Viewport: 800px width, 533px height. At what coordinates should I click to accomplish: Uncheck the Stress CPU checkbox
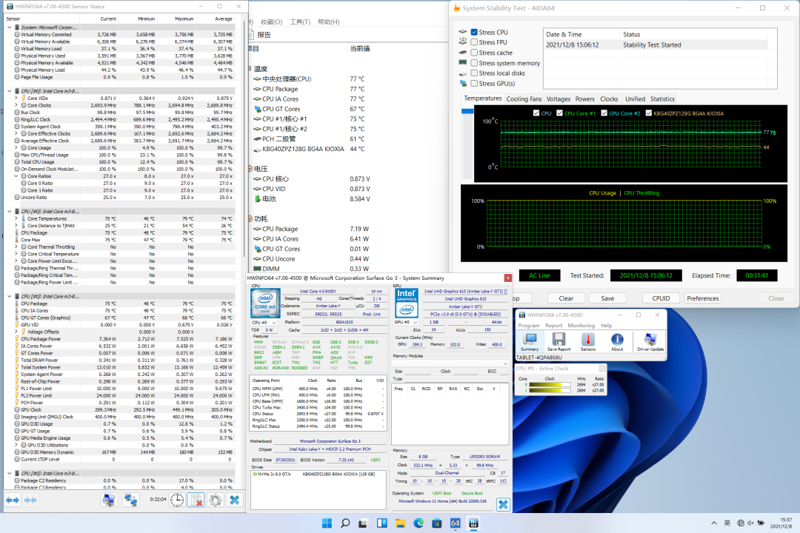point(474,33)
